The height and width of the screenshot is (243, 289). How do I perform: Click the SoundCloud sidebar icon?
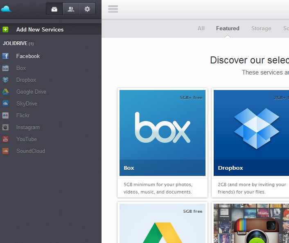coord(5,151)
